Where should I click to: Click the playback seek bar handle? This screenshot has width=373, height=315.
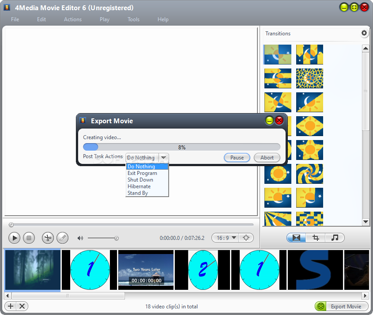[x=11, y=224]
